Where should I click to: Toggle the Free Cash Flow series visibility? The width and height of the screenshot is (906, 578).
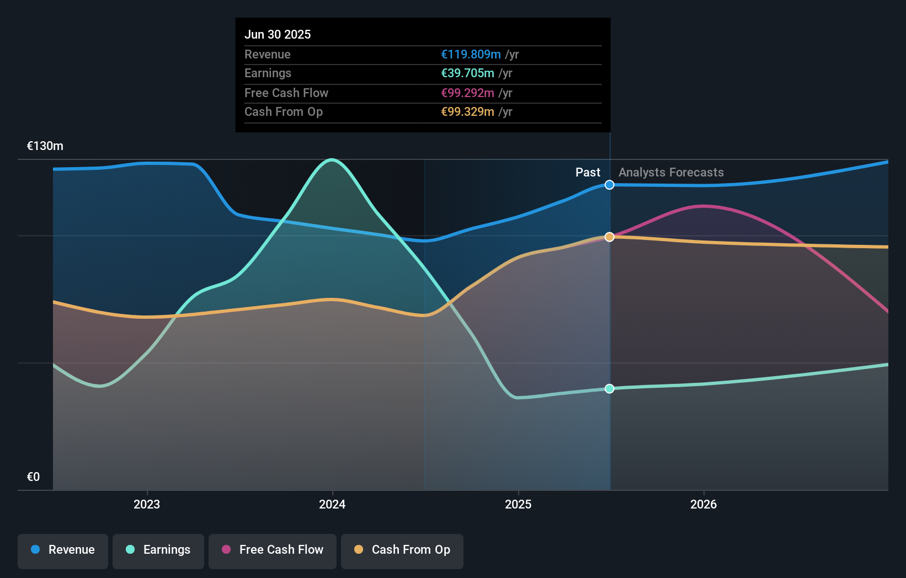pyautogui.click(x=272, y=550)
